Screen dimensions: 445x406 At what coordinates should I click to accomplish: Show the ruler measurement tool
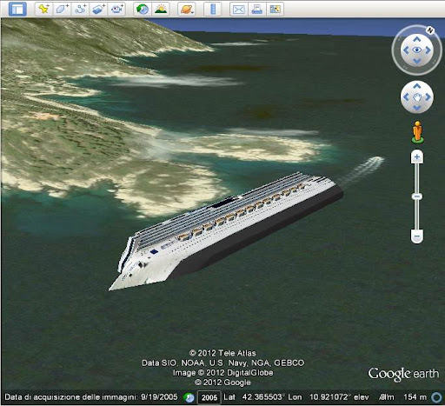(x=213, y=9)
